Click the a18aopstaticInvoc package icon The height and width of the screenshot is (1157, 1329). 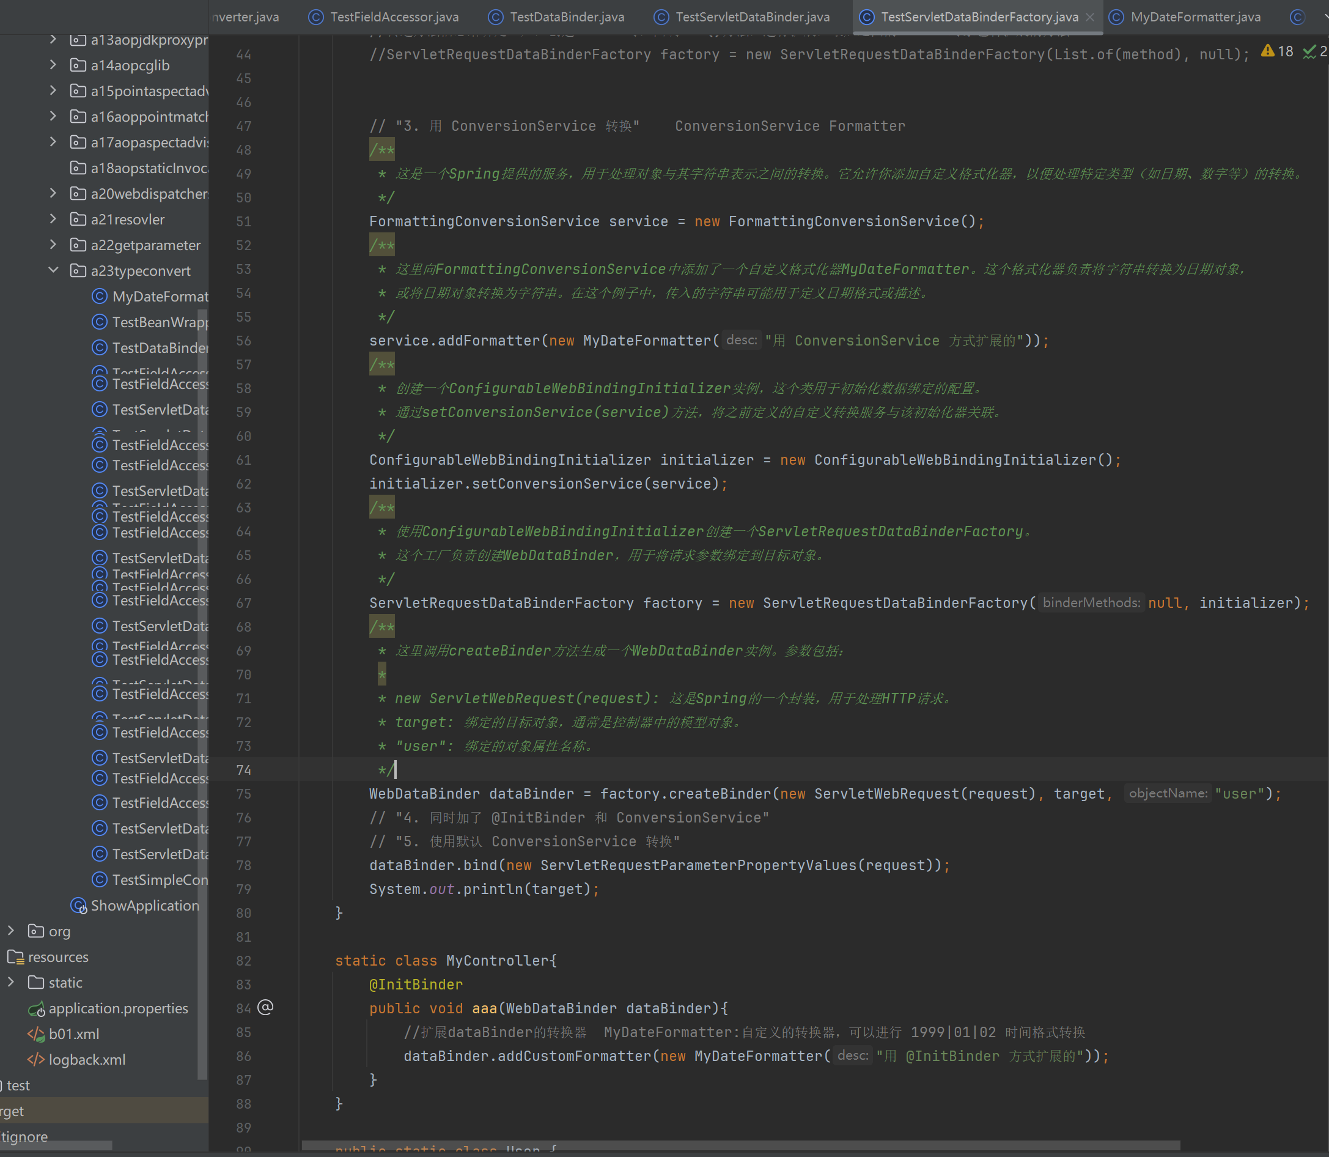click(x=78, y=168)
